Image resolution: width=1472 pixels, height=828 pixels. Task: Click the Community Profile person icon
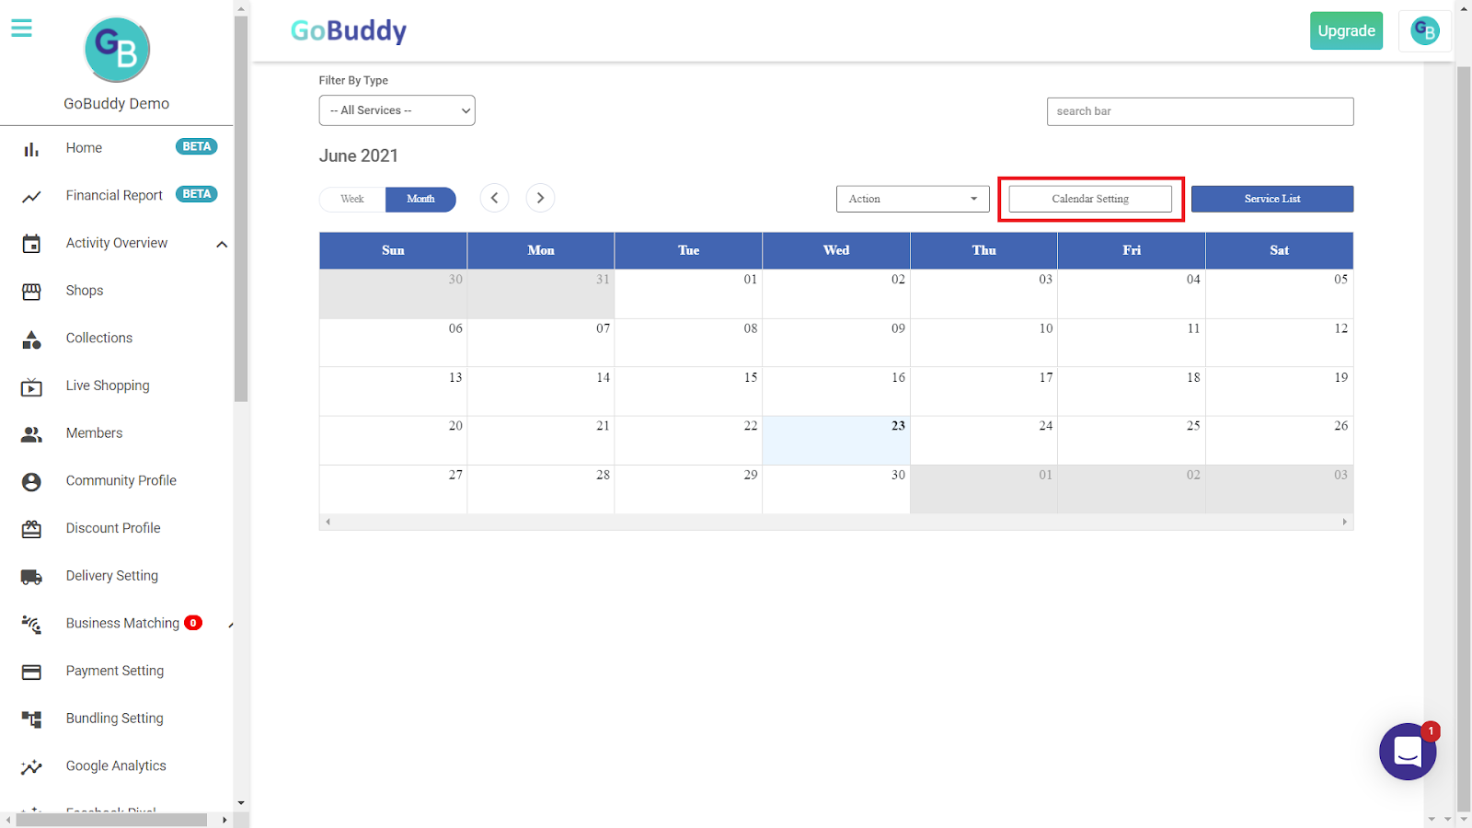31,482
